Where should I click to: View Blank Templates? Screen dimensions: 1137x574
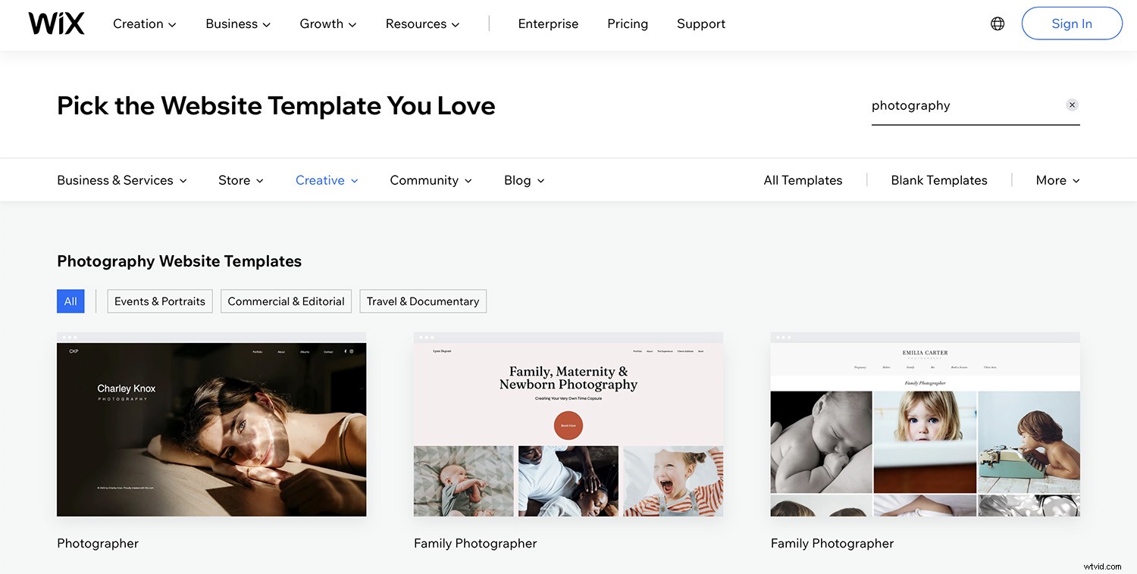point(939,180)
